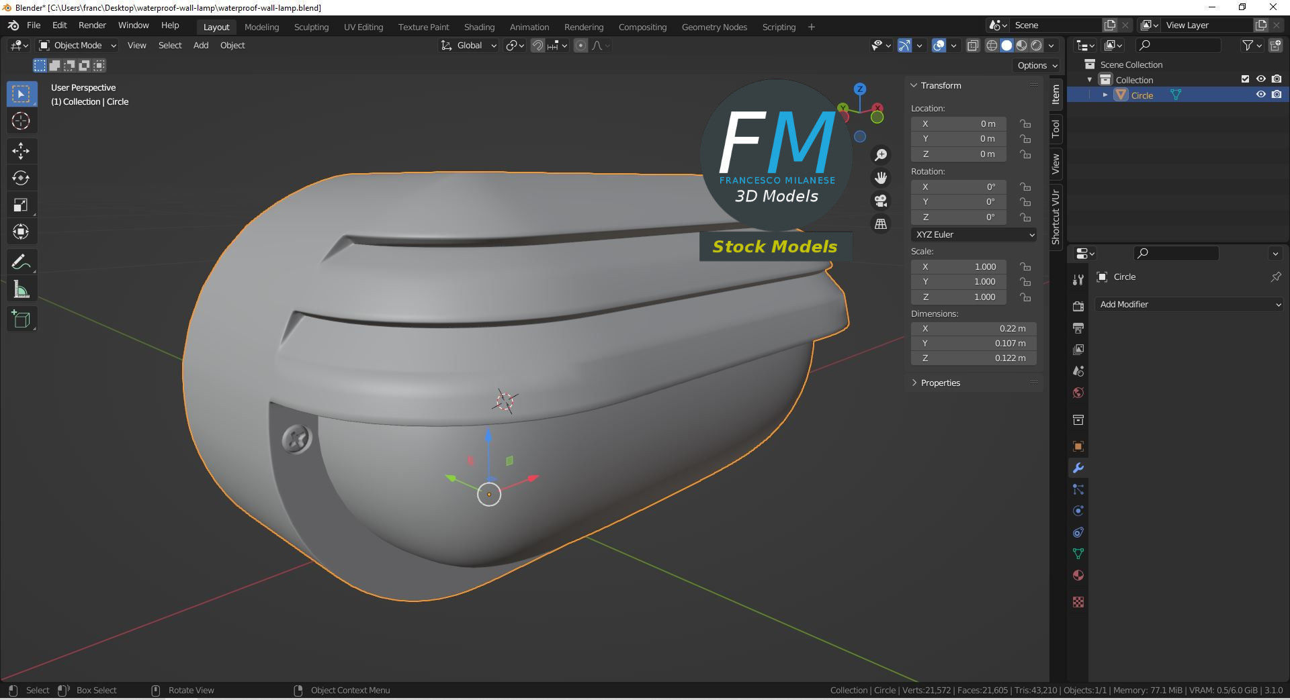Open viewport Options dropdown
This screenshot has height=700, width=1290.
[1037, 65]
